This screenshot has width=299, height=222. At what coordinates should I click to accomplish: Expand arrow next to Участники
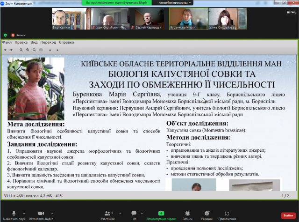120,213
